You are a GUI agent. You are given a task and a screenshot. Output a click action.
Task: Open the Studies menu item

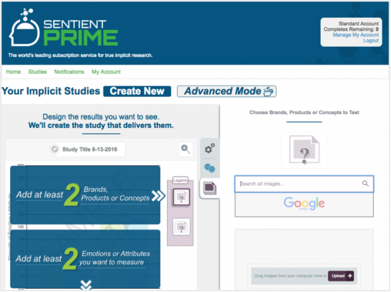click(x=37, y=72)
